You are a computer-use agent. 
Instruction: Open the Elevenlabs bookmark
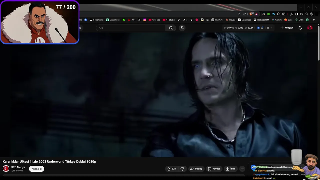point(244,20)
